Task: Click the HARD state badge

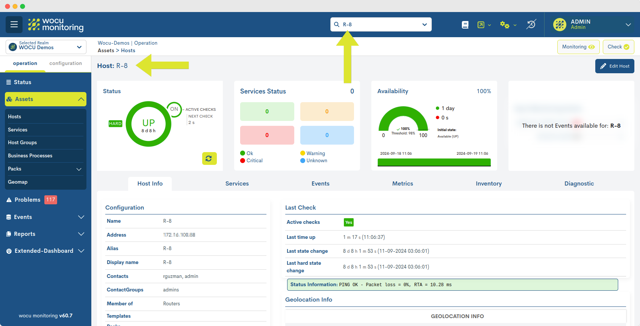Action: [115, 124]
